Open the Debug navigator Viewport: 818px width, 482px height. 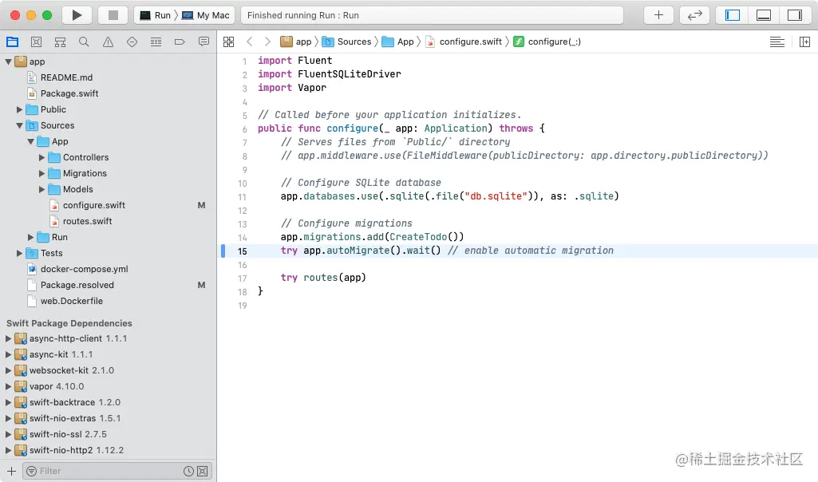coord(156,41)
